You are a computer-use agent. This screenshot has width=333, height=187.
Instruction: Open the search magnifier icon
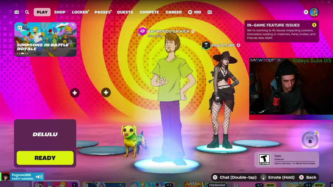click(x=27, y=12)
